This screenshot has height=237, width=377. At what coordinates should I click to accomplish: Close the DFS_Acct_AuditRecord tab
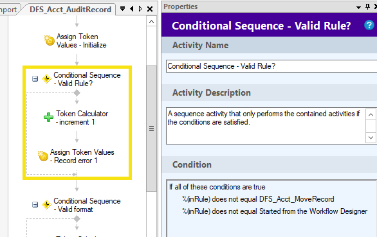[150, 9]
